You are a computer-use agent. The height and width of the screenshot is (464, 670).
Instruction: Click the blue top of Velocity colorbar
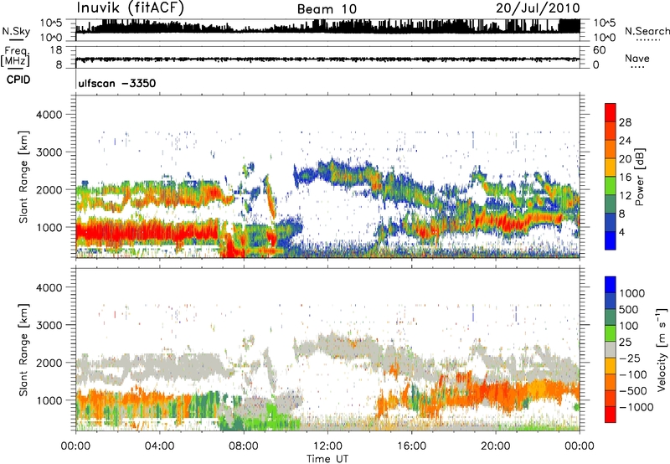[611, 284]
